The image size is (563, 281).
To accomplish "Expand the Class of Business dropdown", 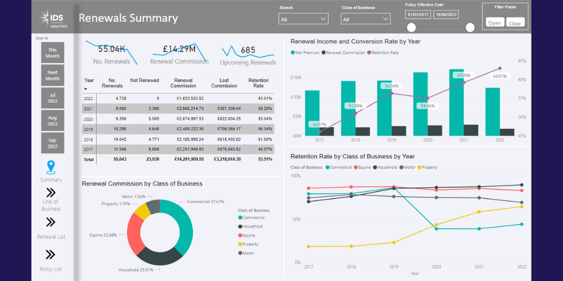I will 366,19.
